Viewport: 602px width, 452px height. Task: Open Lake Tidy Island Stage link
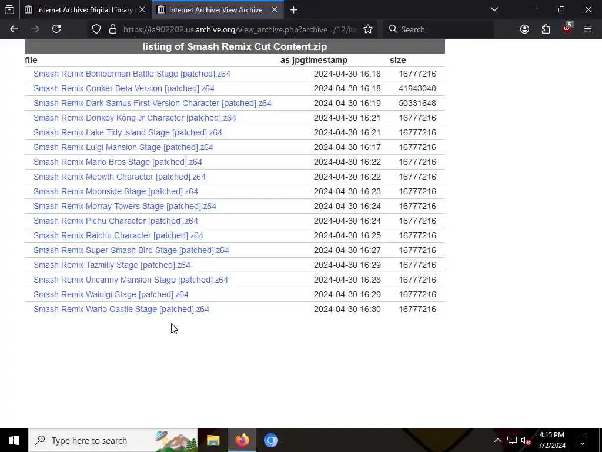[x=128, y=132]
